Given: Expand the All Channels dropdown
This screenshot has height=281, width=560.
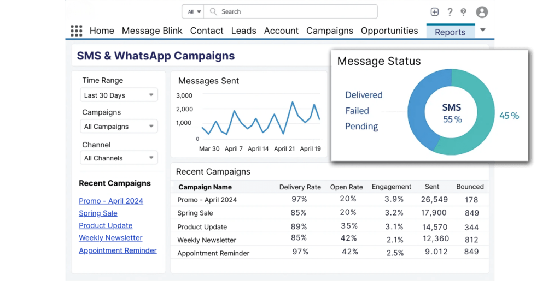Looking at the screenshot, I should coord(119,158).
